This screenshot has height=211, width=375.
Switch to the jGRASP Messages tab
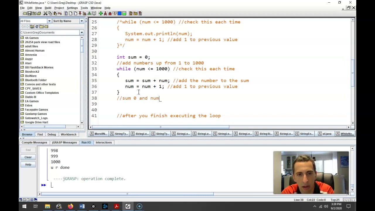[x=64, y=142]
